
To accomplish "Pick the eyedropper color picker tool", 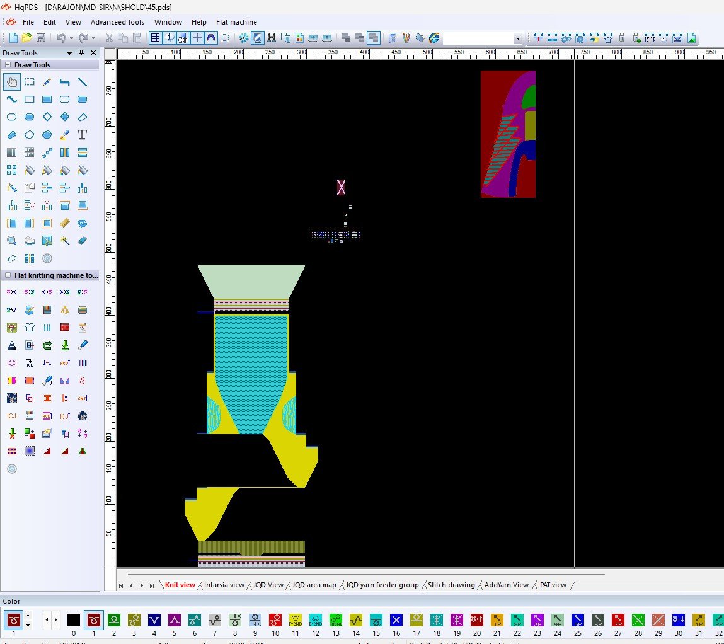I will 64,135.
